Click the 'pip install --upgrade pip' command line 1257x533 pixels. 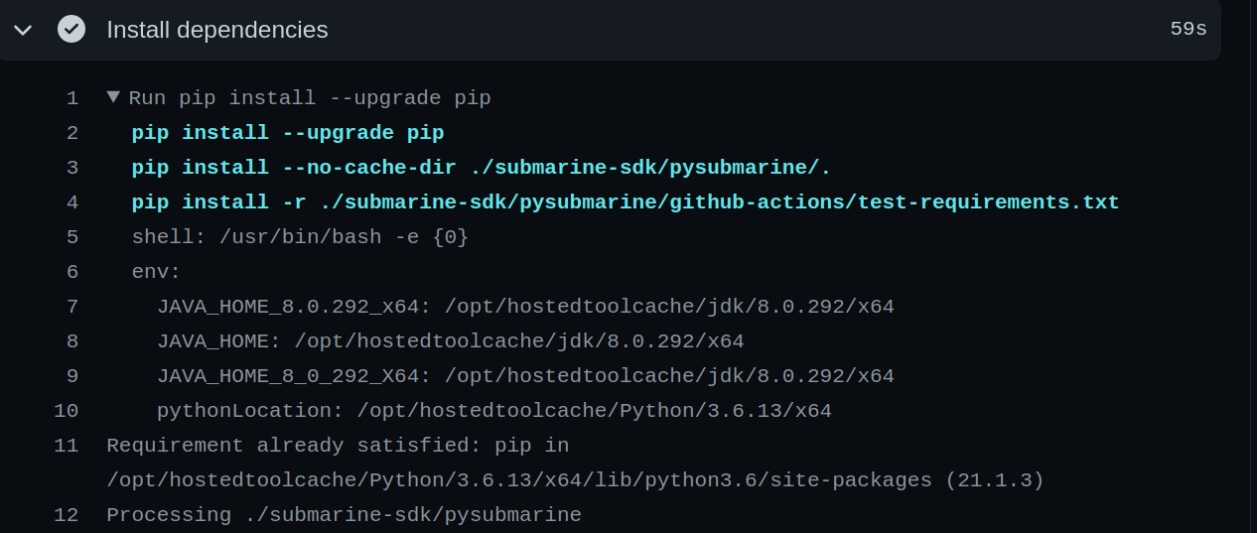pos(288,133)
